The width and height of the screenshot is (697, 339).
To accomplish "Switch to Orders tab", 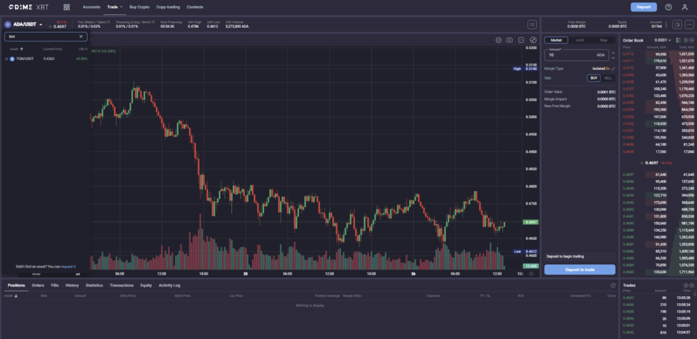I will 38,285.
